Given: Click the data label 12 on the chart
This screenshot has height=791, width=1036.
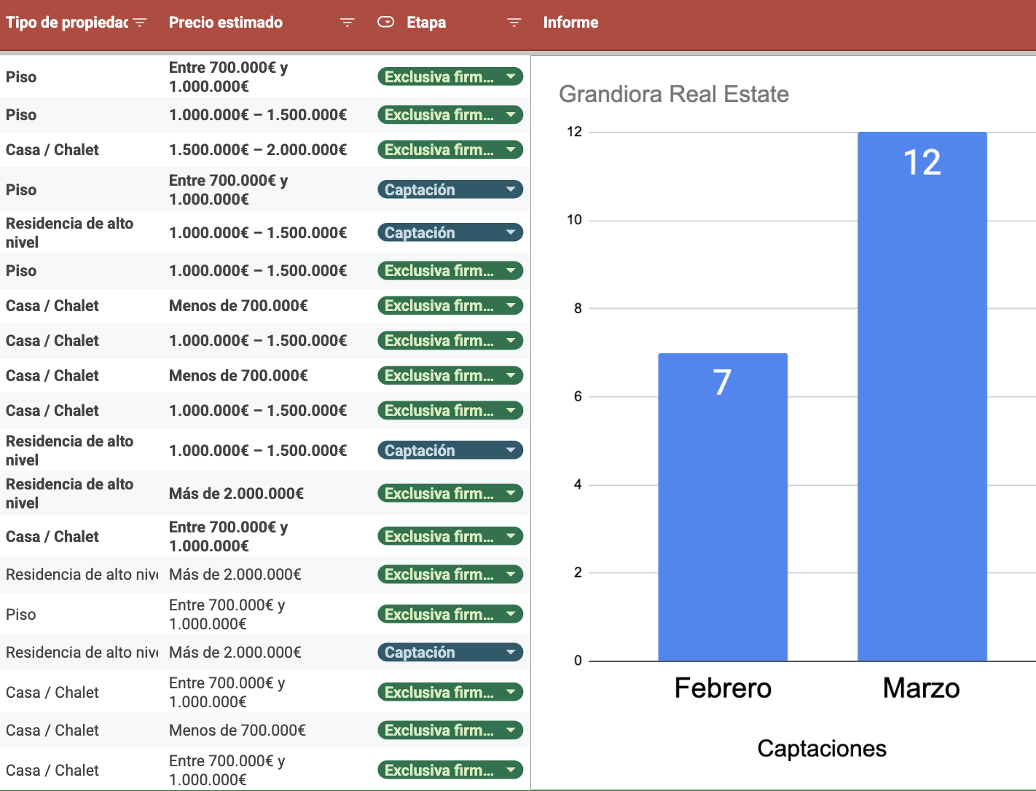Looking at the screenshot, I should click(922, 162).
